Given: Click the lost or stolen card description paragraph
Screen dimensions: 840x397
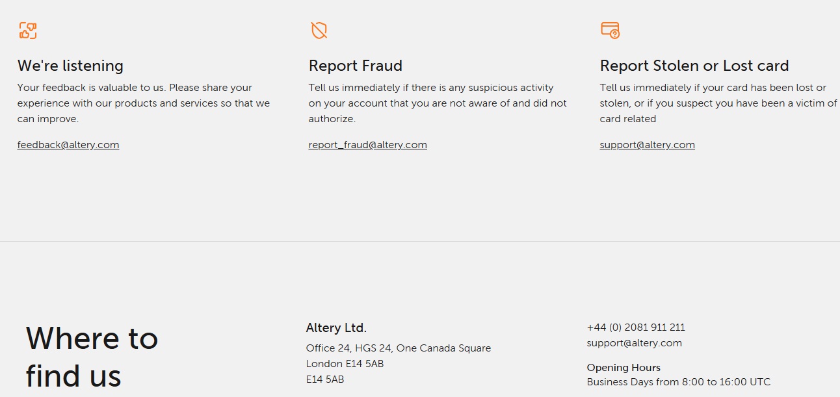Looking at the screenshot, I should coord(718,103).
